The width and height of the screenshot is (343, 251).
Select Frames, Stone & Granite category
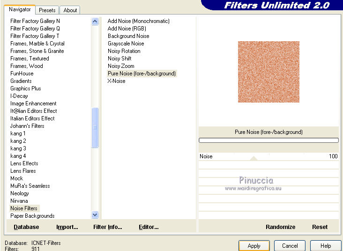coord(37,51)
